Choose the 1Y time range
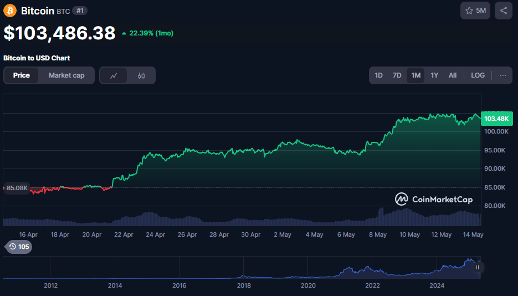Image resolution: width=518 pixels, height=296 pixels. click(x=434, y=75)
